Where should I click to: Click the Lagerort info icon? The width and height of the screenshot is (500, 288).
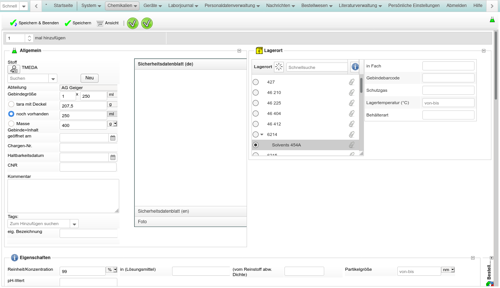[x=355, y=67]
